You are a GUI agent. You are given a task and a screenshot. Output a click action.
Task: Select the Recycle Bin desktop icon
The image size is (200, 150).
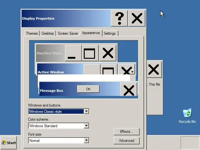click(x=187, y=116)
